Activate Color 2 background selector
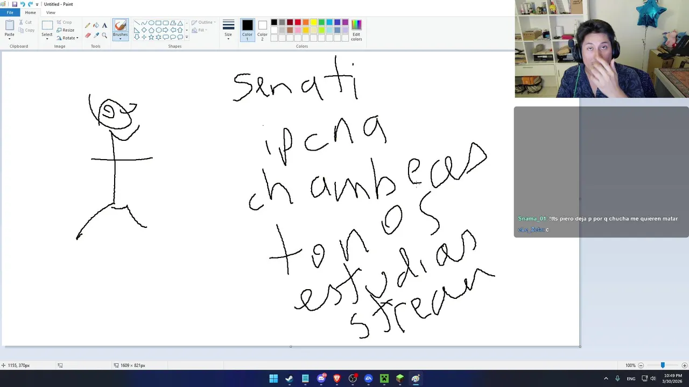The height and width of the screenshot is (387, 689). click(x=262, y=30)
